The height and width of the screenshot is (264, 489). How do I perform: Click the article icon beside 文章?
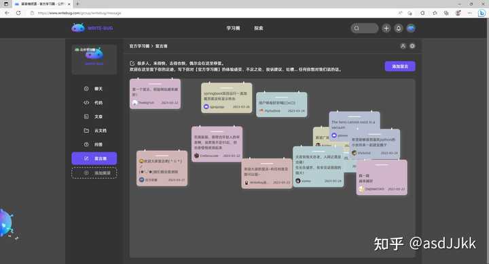86,116
